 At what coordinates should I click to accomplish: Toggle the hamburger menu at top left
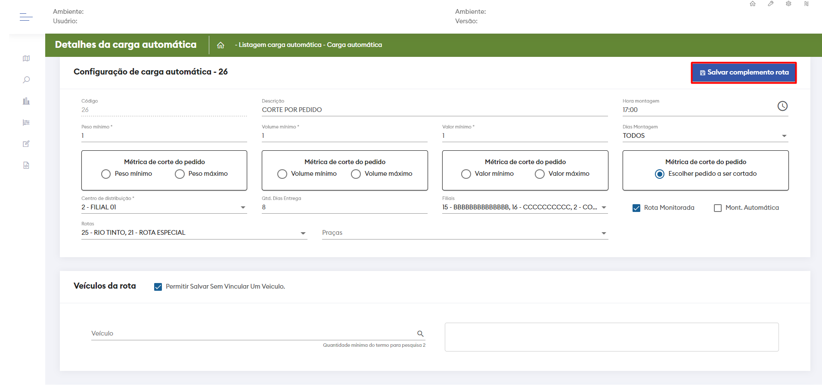26,17
